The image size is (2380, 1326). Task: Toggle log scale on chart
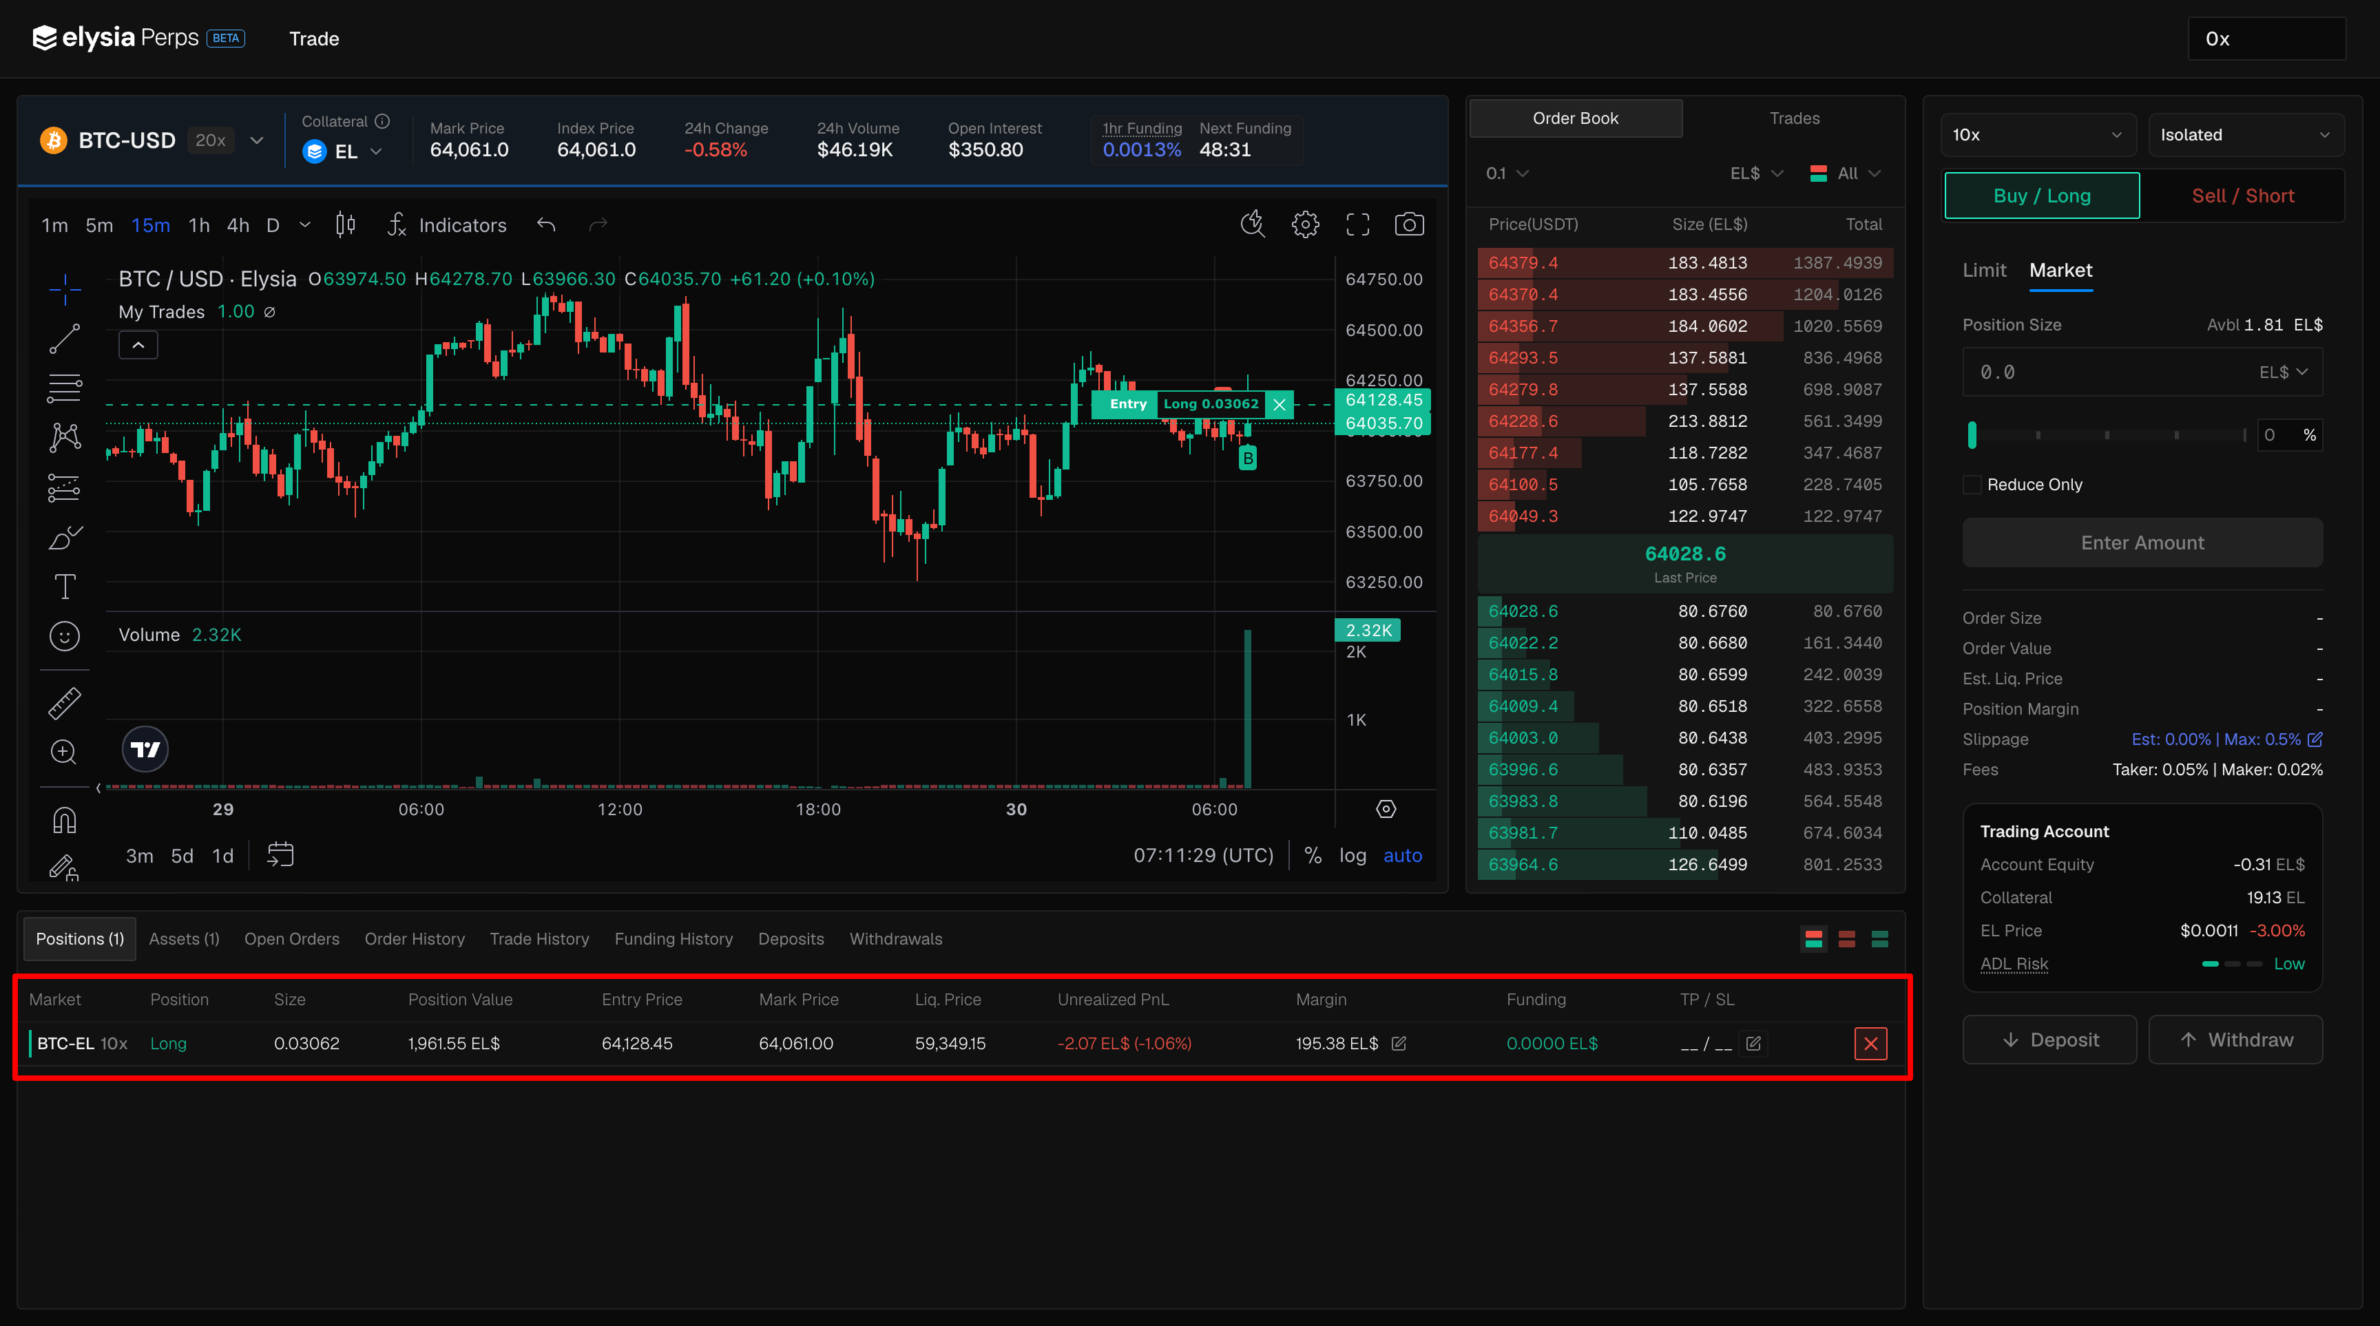coord(1353,856)
